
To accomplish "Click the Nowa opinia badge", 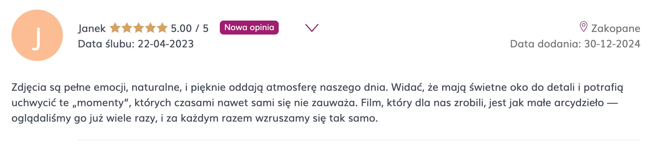I will click(249, 28).
